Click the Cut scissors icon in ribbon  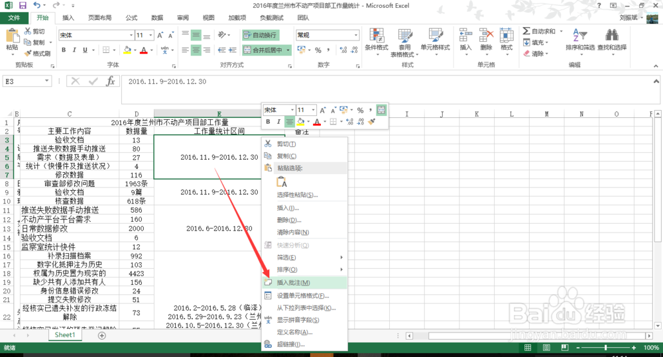pos(28,31)
